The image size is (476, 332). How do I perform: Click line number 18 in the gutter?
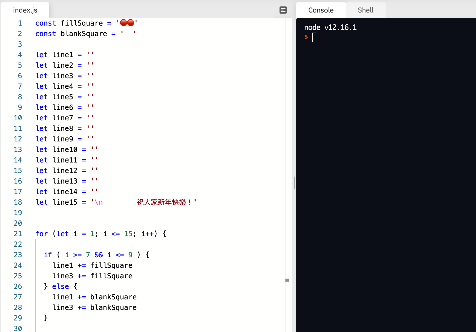18,202
